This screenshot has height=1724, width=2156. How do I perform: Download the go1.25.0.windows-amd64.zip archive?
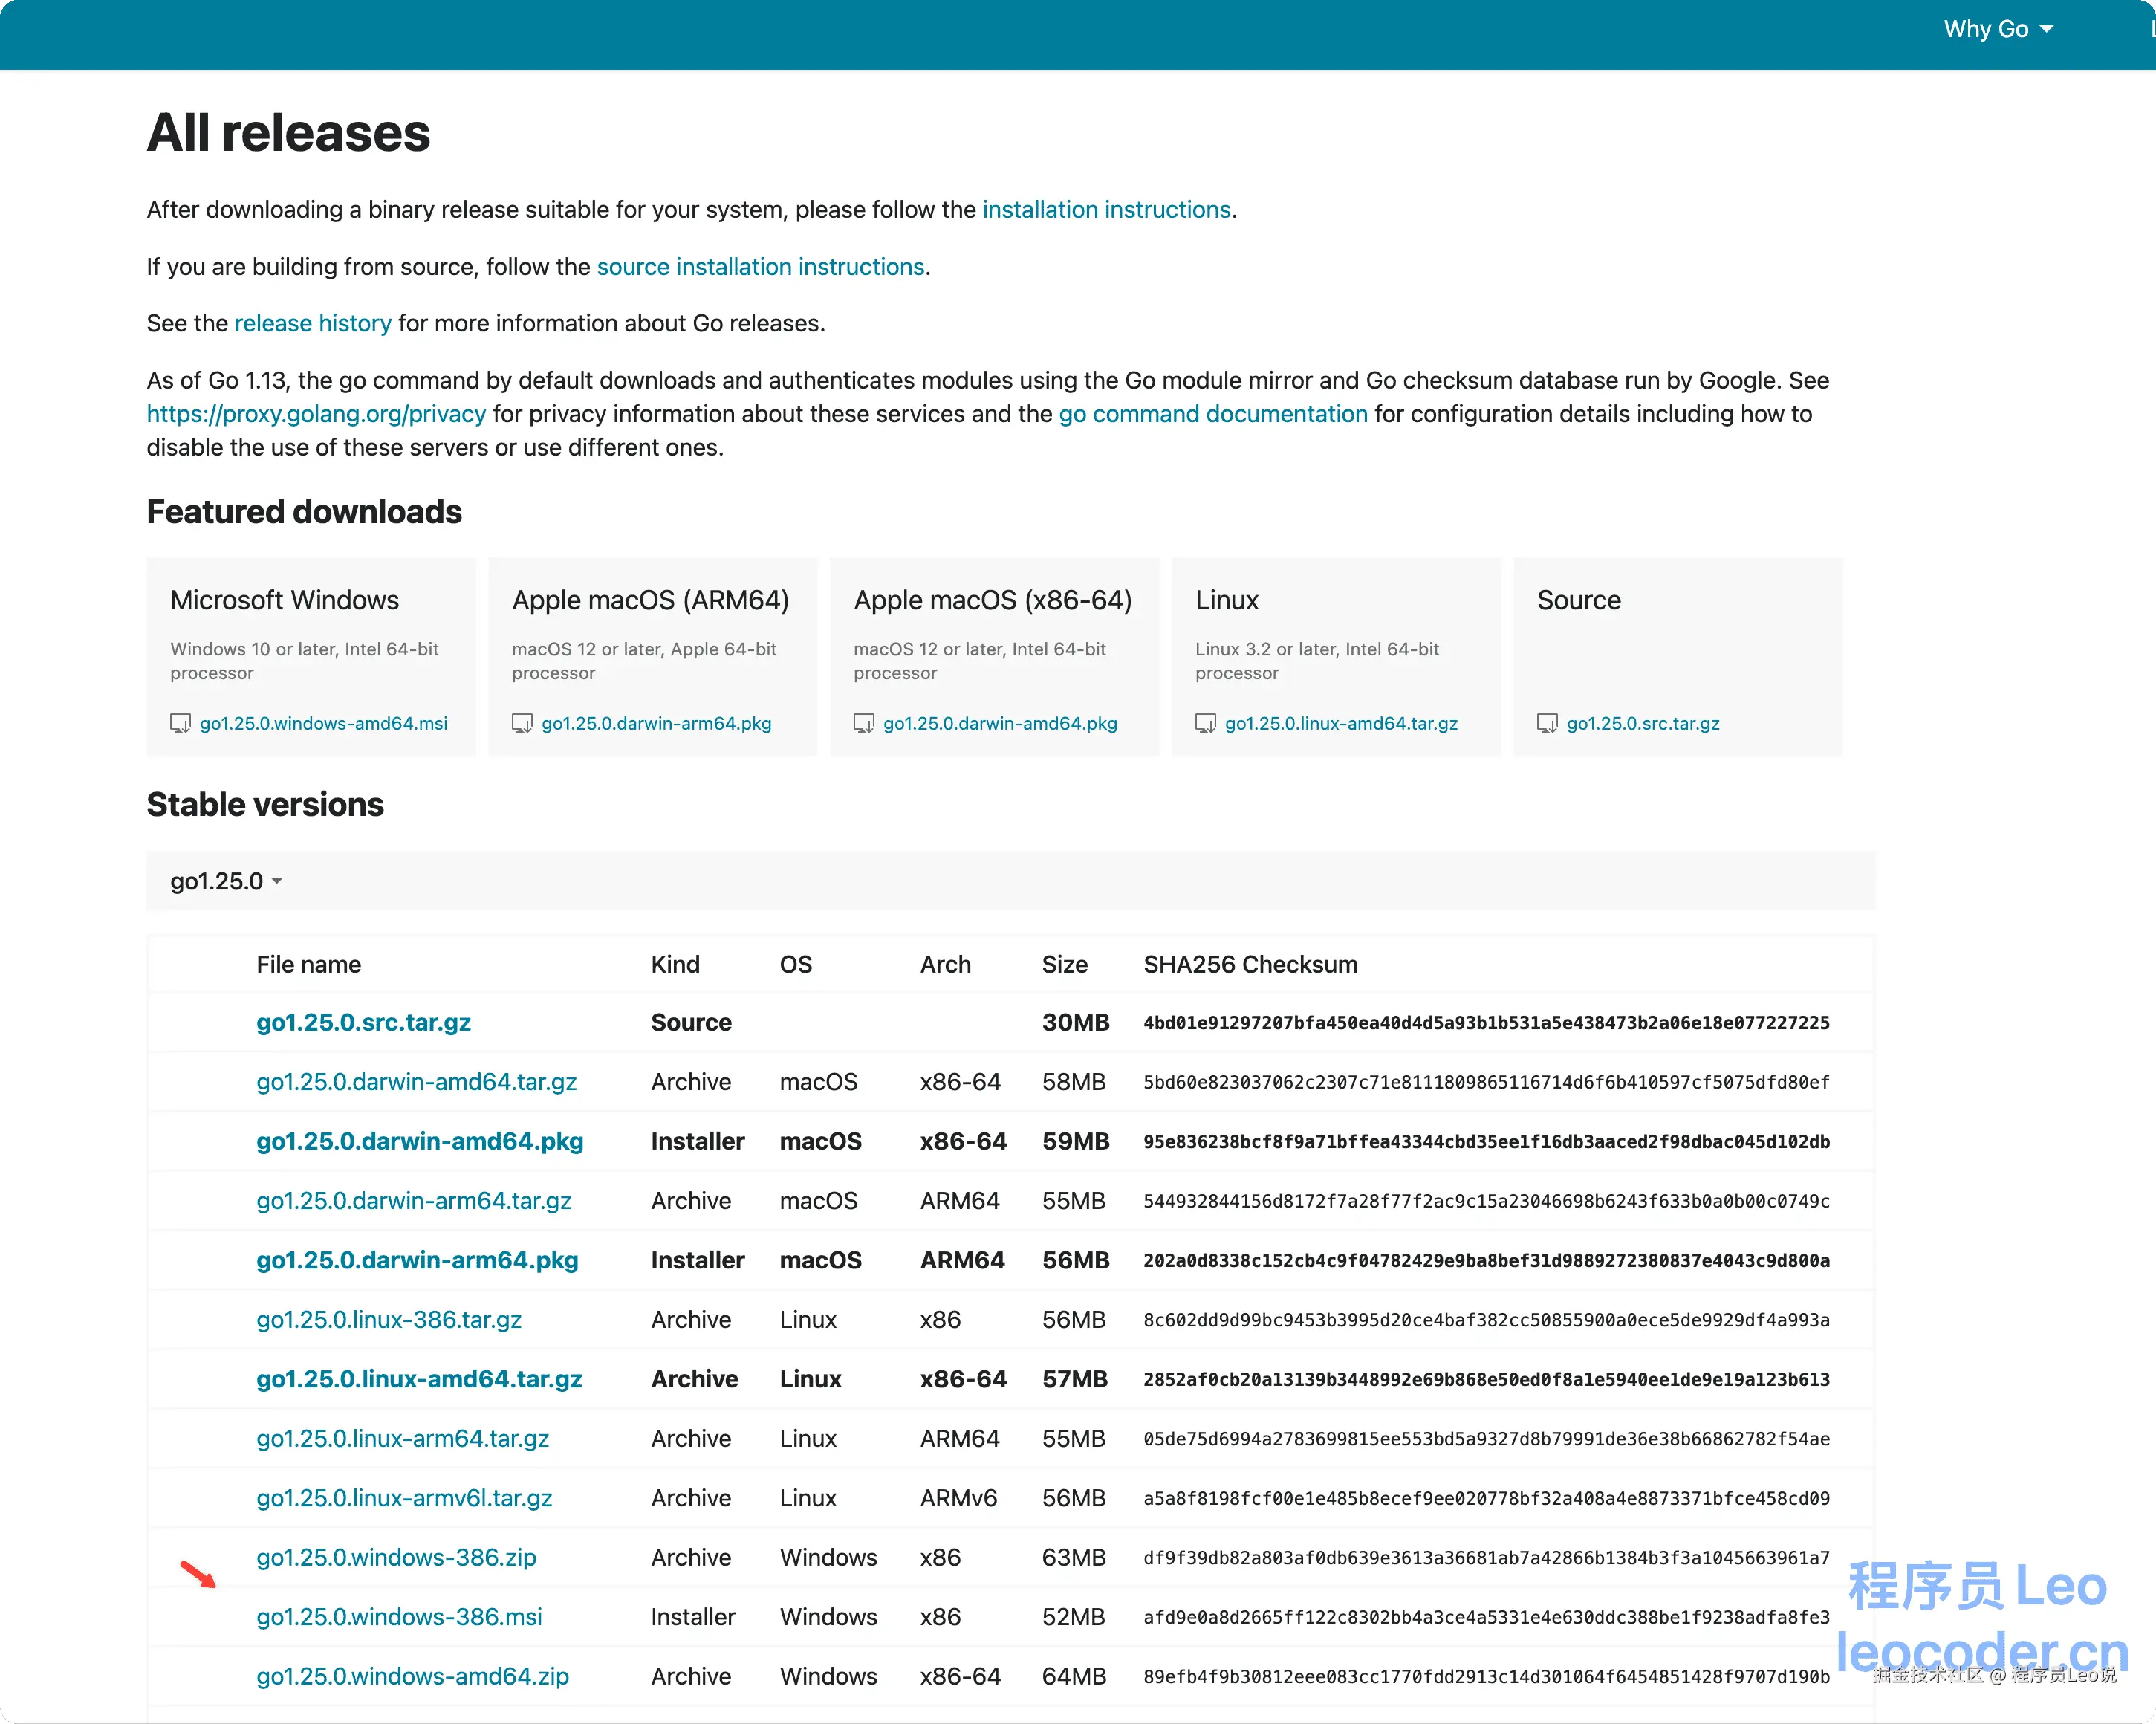[413, 1676]
